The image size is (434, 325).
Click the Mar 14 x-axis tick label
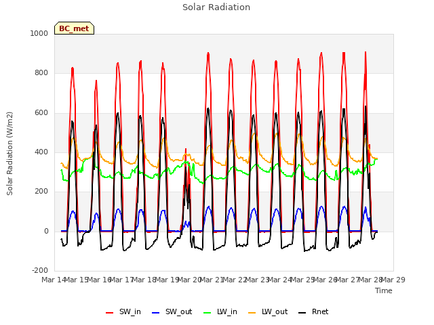54,280
